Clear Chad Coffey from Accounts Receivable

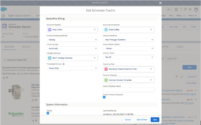tap(151, 30)
